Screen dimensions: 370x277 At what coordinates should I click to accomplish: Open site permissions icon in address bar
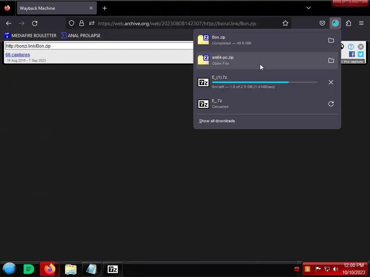pos(92,23)
